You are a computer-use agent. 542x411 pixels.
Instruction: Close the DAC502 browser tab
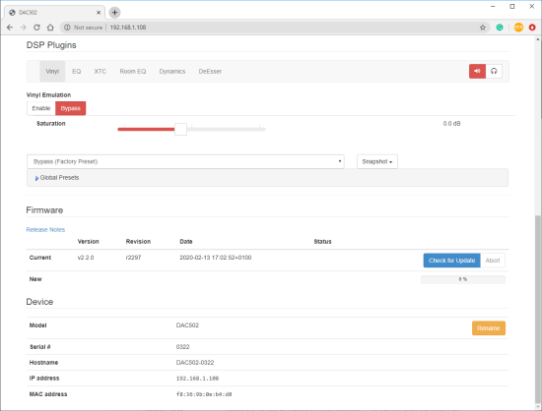coord(99,13)
